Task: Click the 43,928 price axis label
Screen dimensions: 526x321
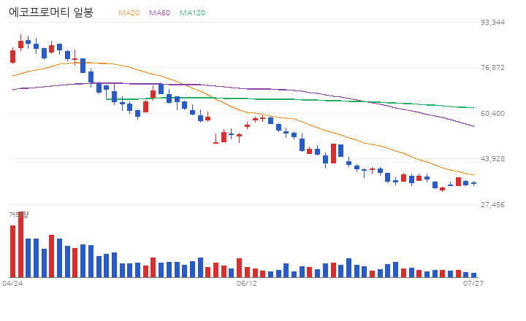Action: 492,158
